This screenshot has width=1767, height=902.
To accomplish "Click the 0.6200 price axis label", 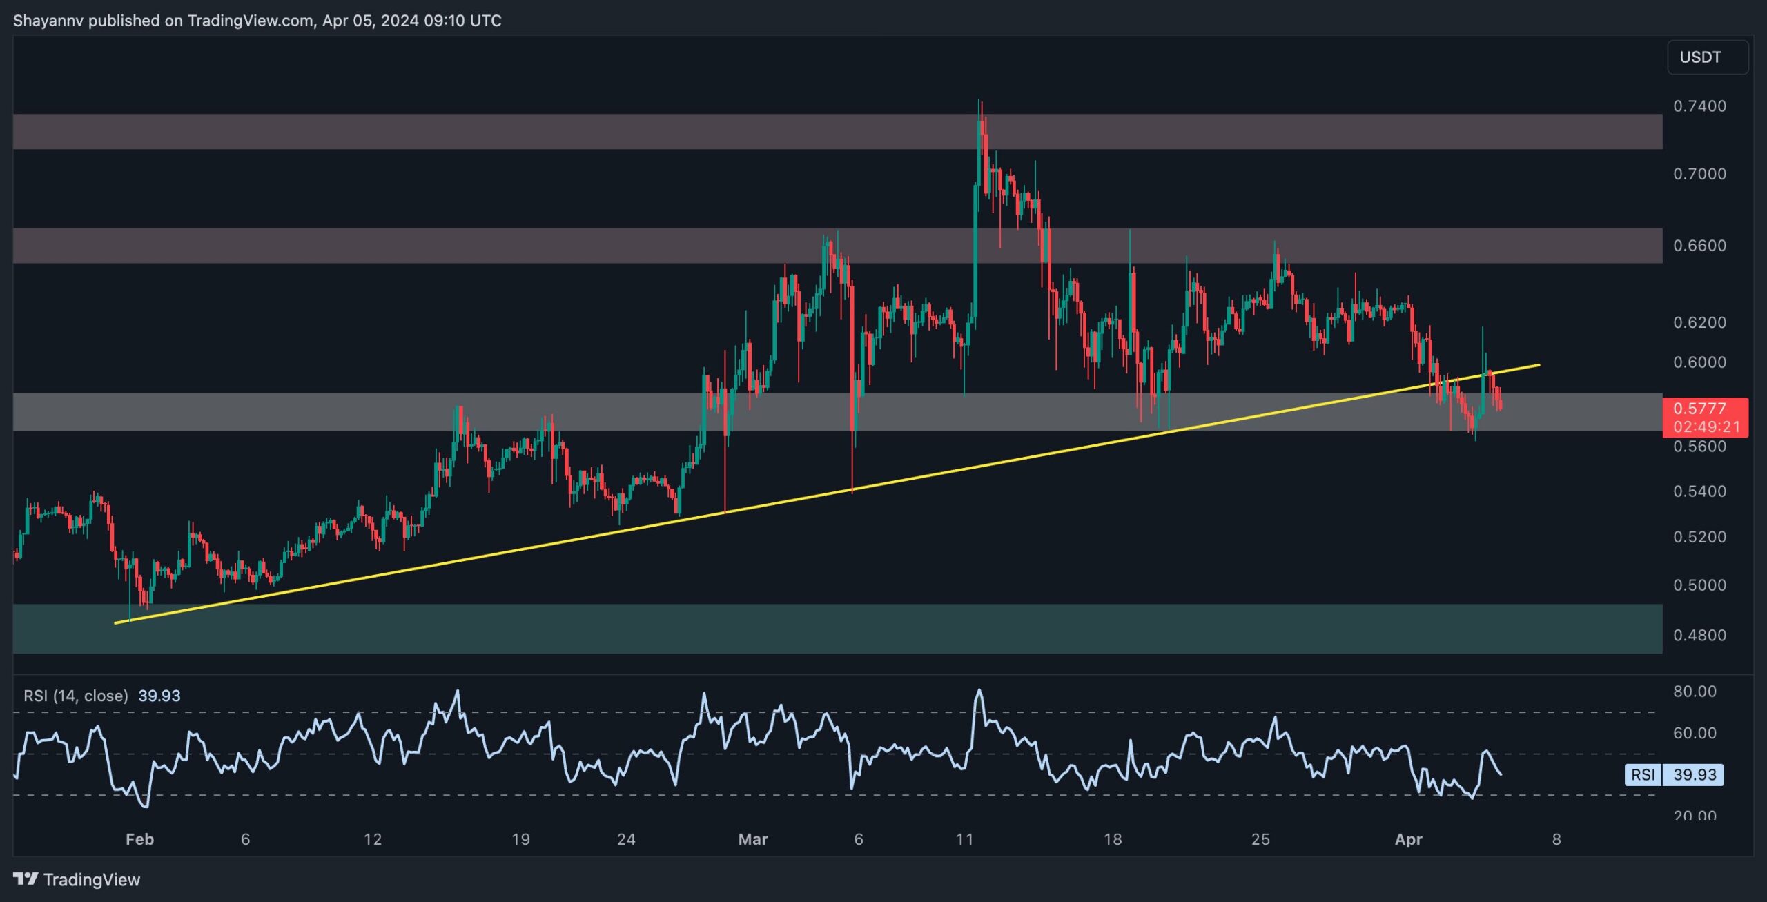I will [1699, 322].
